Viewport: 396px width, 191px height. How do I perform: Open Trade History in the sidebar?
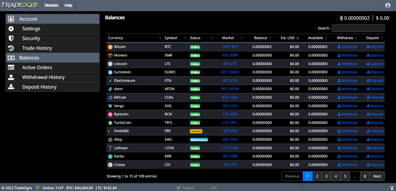point(53,48)
